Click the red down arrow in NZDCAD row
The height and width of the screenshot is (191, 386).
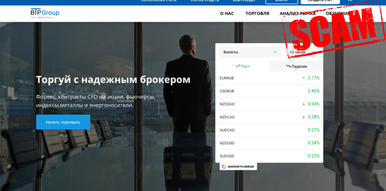[x=304, y=117]
